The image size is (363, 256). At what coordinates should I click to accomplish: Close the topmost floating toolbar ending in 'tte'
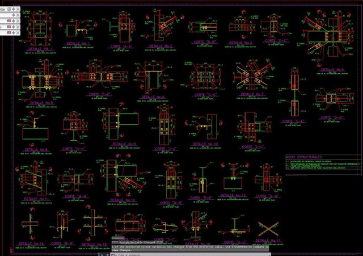coord(18,9)
